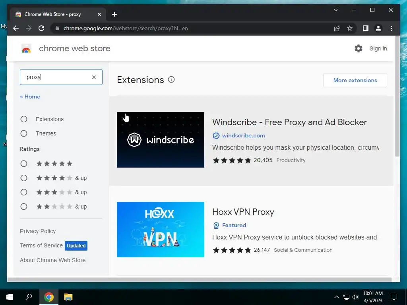Select the Extensions filter radio

pyautogui.click(x=24, y=119)
